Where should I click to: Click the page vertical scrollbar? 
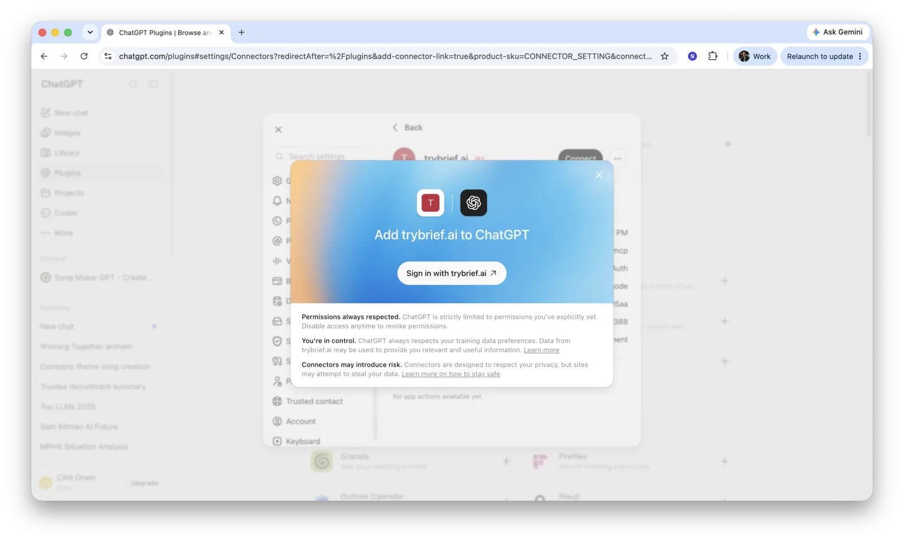[x=869, y=103]
